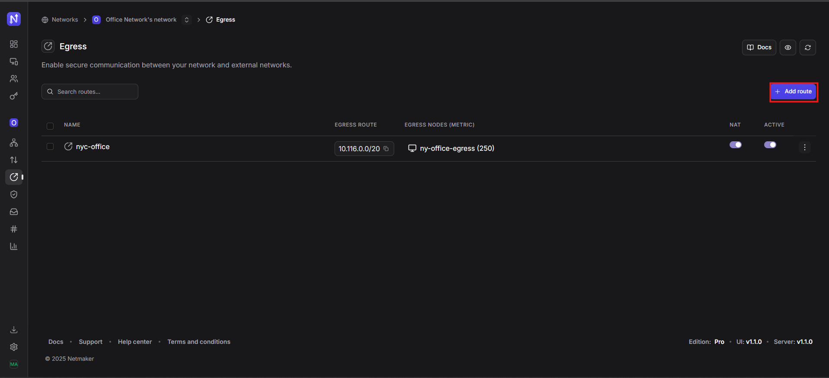Image resolution: width=829 pixels, height=378 pixels.
Task: Click the shield check icon in sidebar
Action: [x=14, y=194]
